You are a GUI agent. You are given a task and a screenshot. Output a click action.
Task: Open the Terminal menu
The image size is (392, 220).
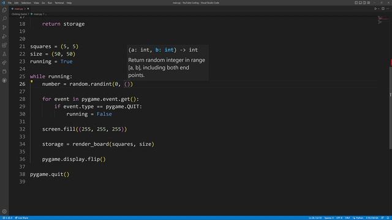59,2
